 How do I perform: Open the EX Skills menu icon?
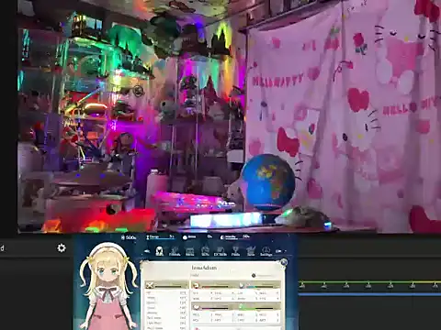click(220, 251)
